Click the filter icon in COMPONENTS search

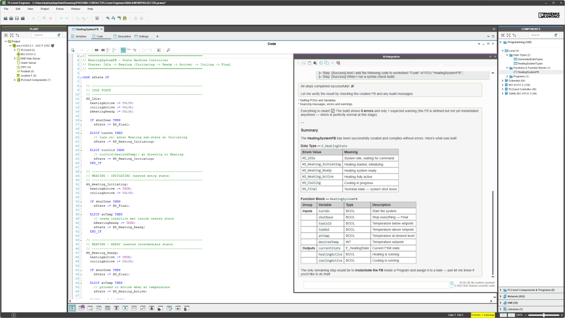[556, 35]
